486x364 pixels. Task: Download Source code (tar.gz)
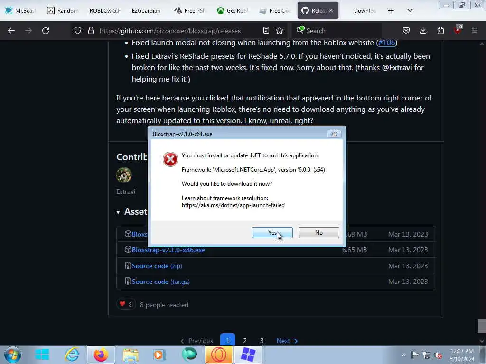click(160, 282)
